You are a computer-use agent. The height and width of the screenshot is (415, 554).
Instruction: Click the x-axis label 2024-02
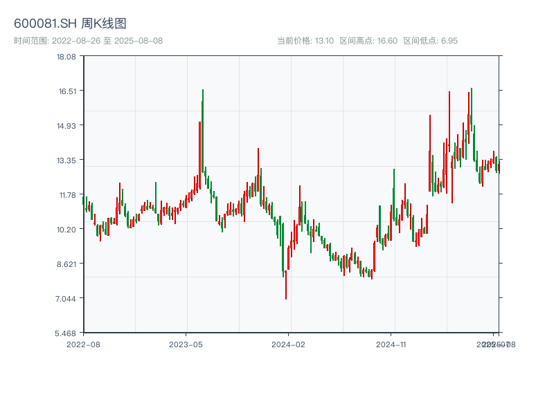click(288, 344)
